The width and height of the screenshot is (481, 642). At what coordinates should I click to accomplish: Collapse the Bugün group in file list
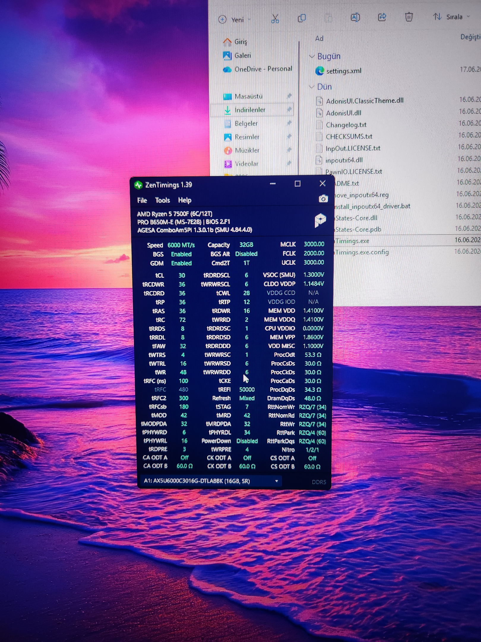(x=311, y=56)
